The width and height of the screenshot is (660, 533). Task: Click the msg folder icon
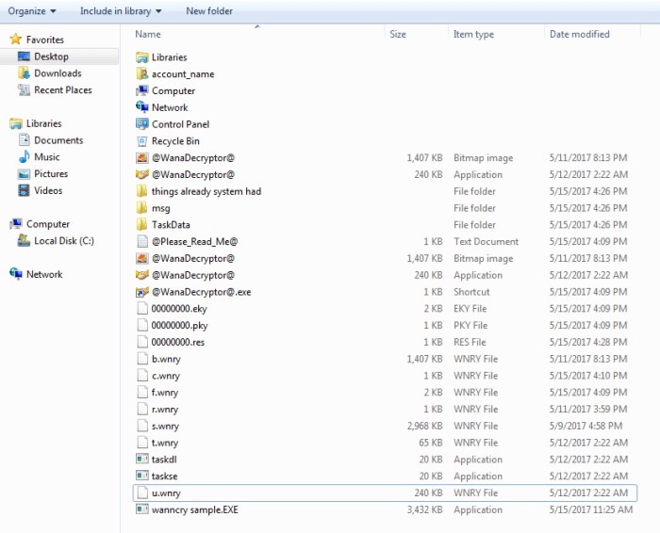pos(142,208)
